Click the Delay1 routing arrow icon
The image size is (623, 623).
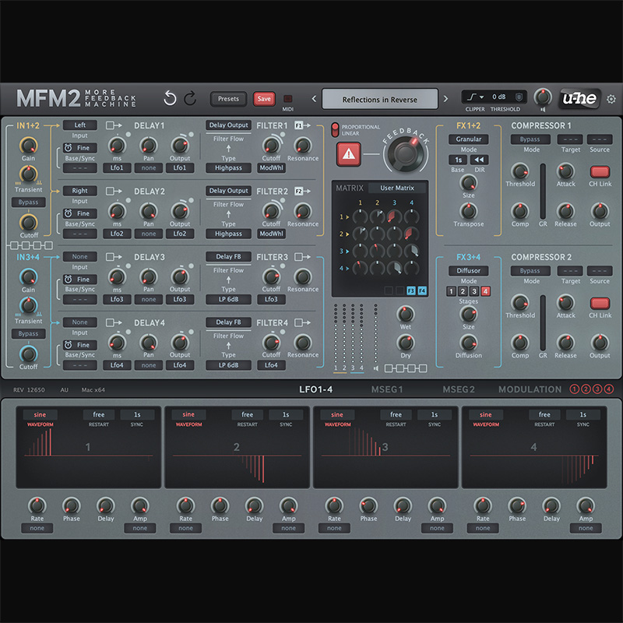tap(114, 125)
